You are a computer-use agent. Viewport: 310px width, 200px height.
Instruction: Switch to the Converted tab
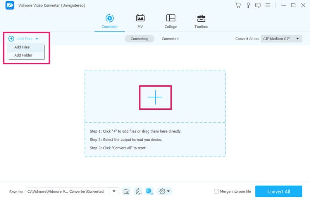pyautogui.click(x=170, y=39)
